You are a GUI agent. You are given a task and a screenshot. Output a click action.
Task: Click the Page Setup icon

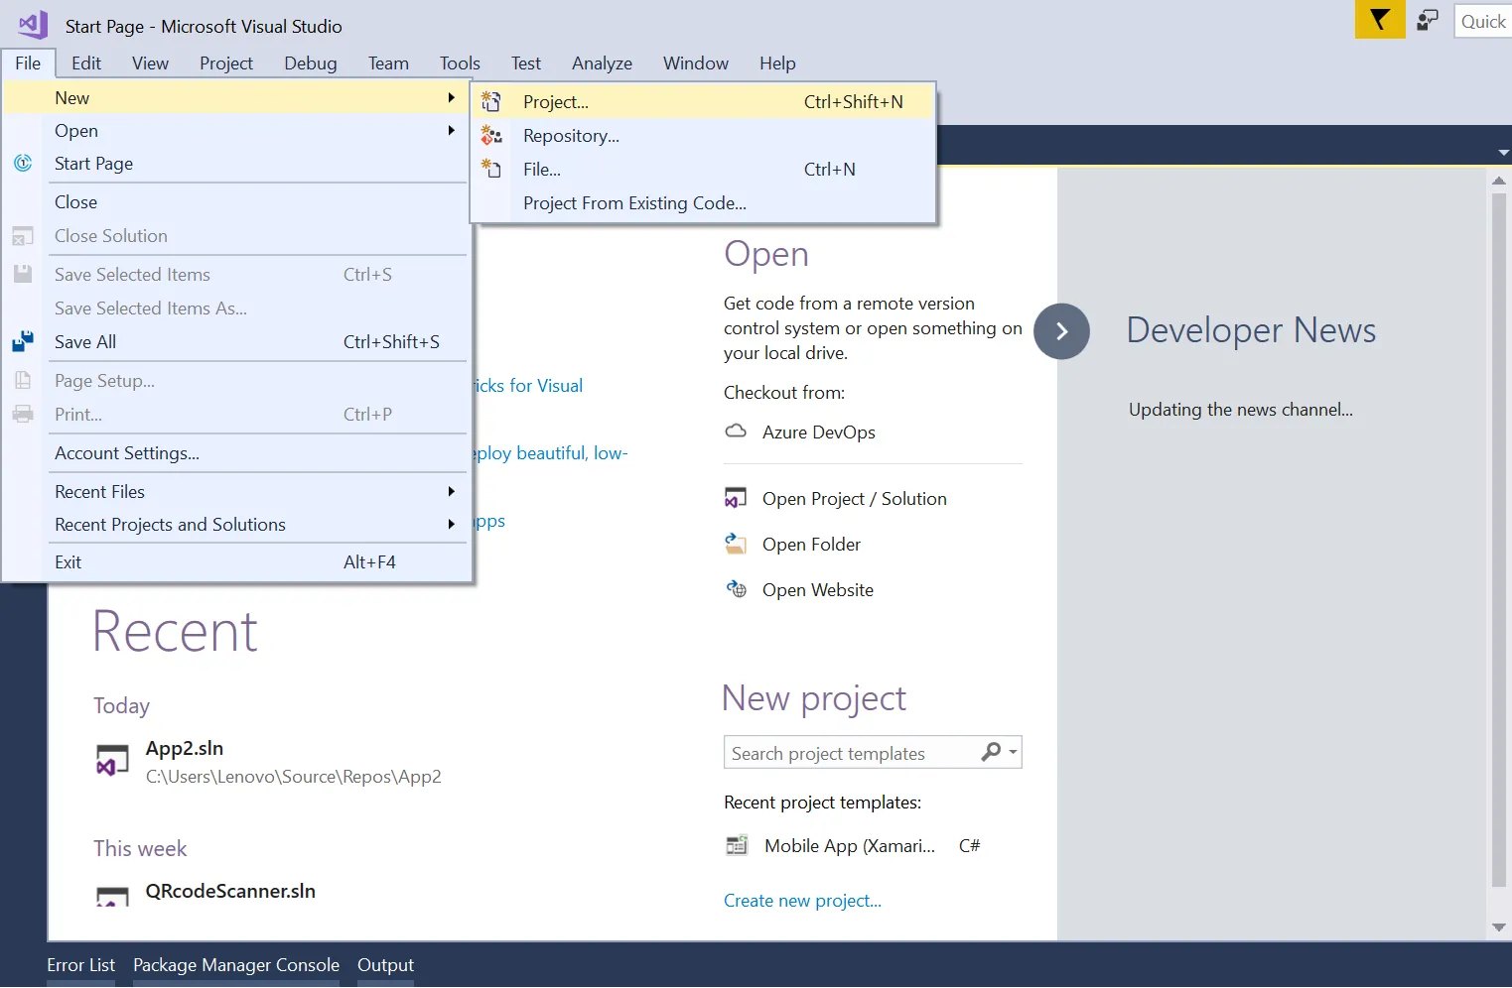tap(23, 380)
